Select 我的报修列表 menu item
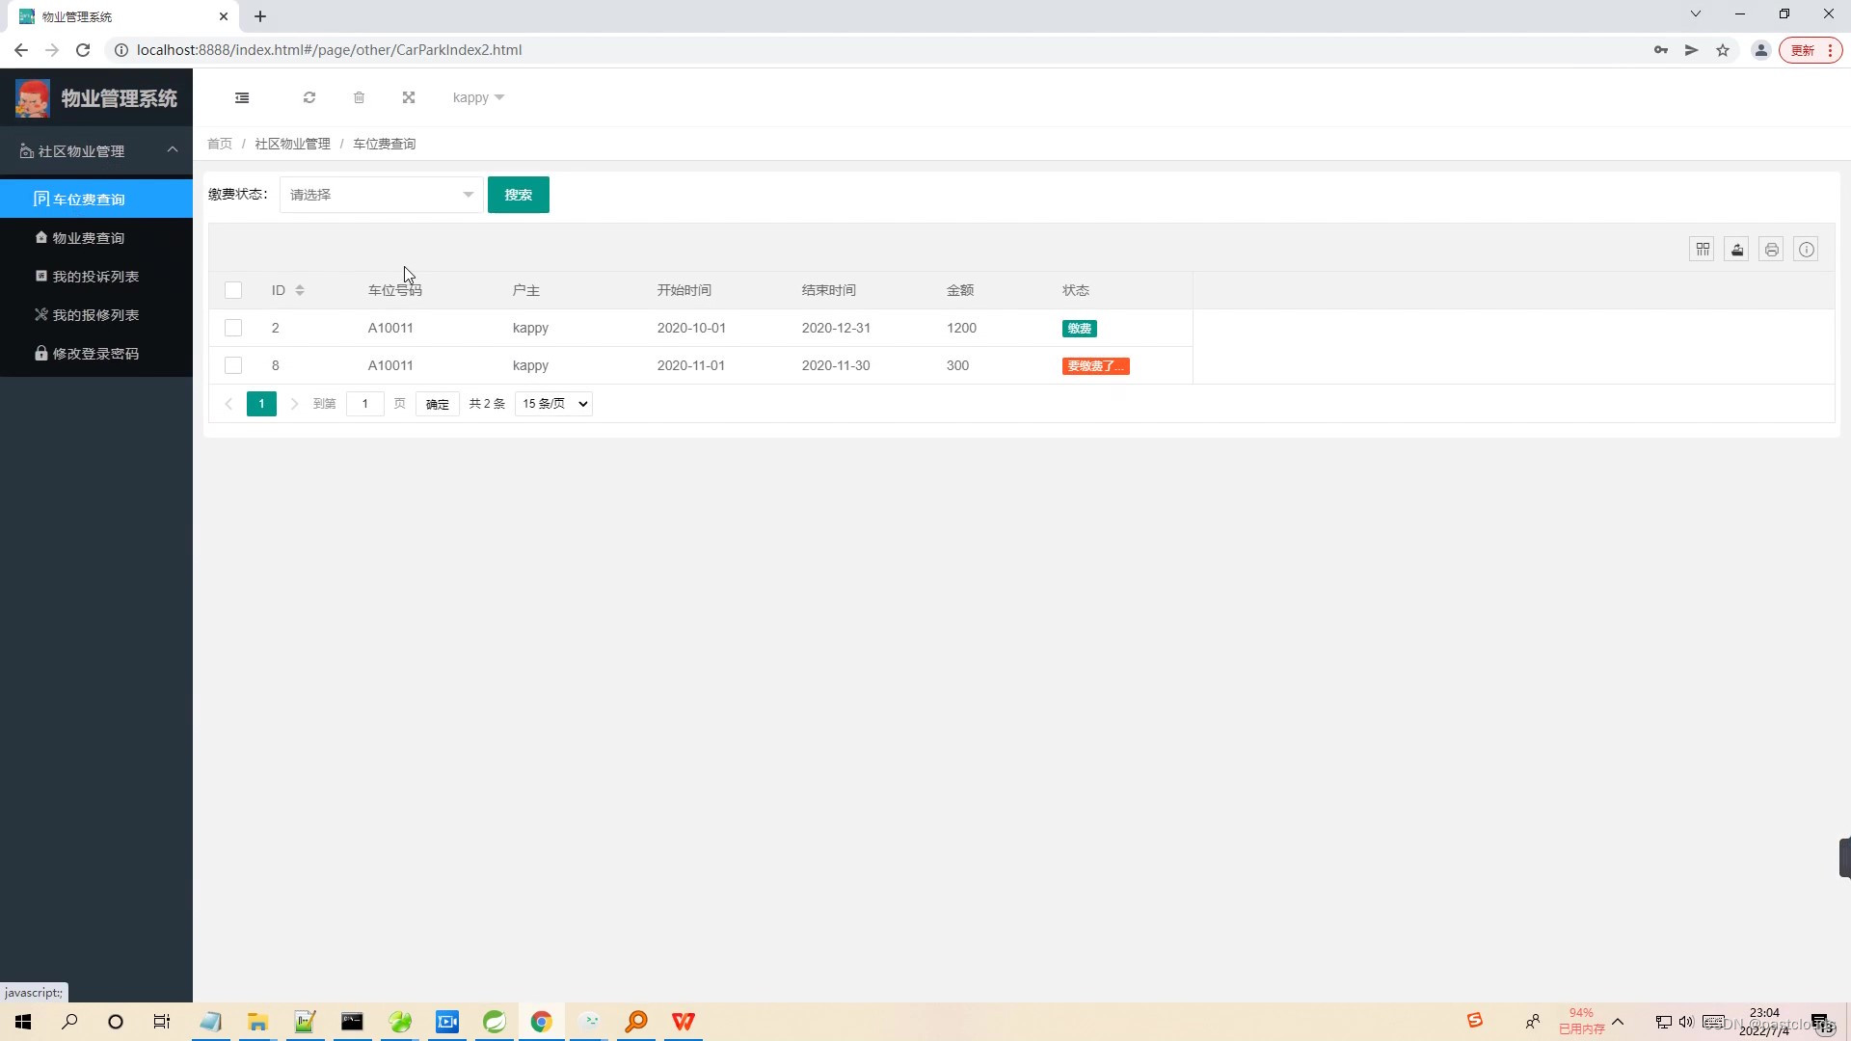The image size is (1851, 1041). pyautogui.click(x=95, y=314)
